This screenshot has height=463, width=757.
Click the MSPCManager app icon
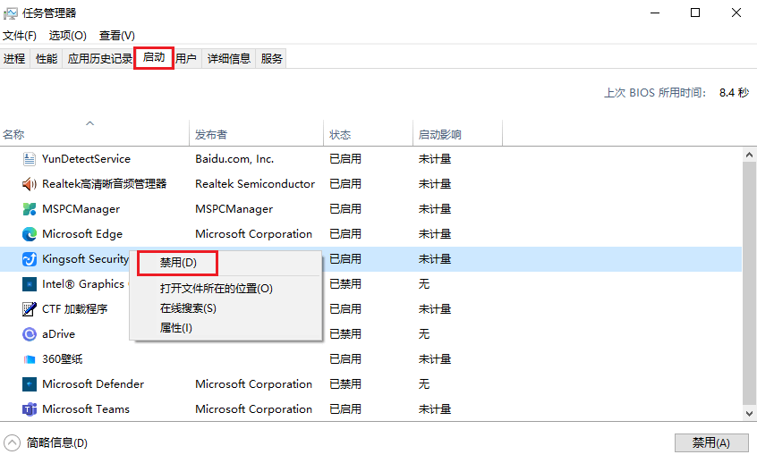coord(30,209)
